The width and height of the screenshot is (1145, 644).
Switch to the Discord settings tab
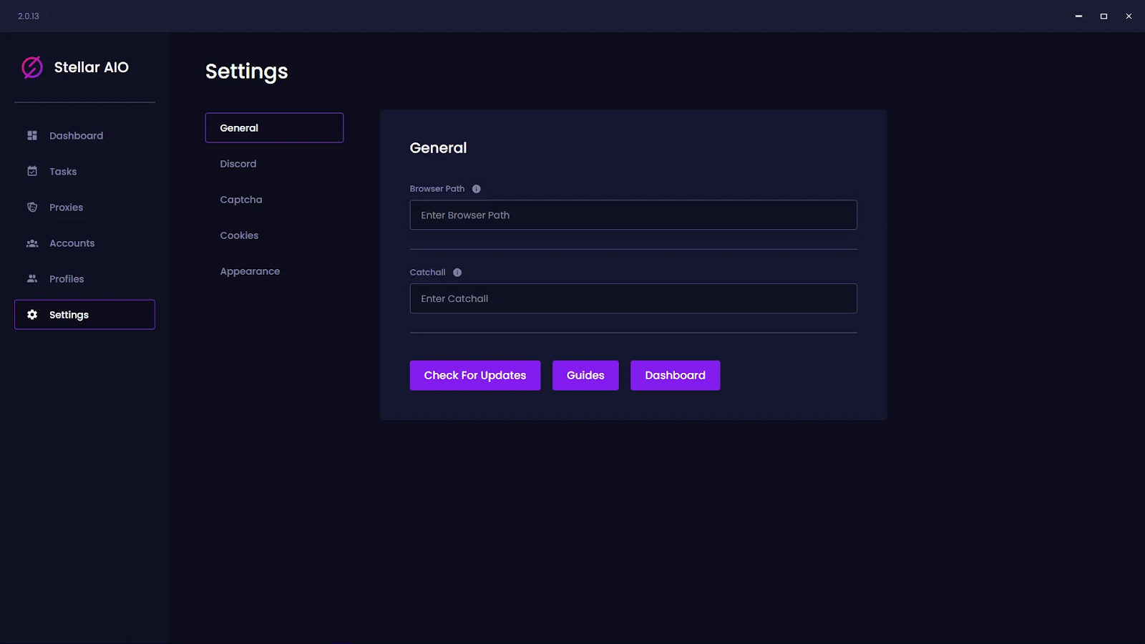(x=238, y=163)
